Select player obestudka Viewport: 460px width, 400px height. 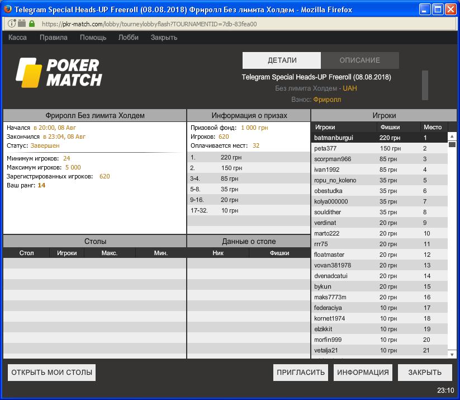[x=380, y=191]
